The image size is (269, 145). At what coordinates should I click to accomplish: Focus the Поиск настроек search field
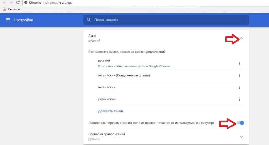[x=166, y=20]
